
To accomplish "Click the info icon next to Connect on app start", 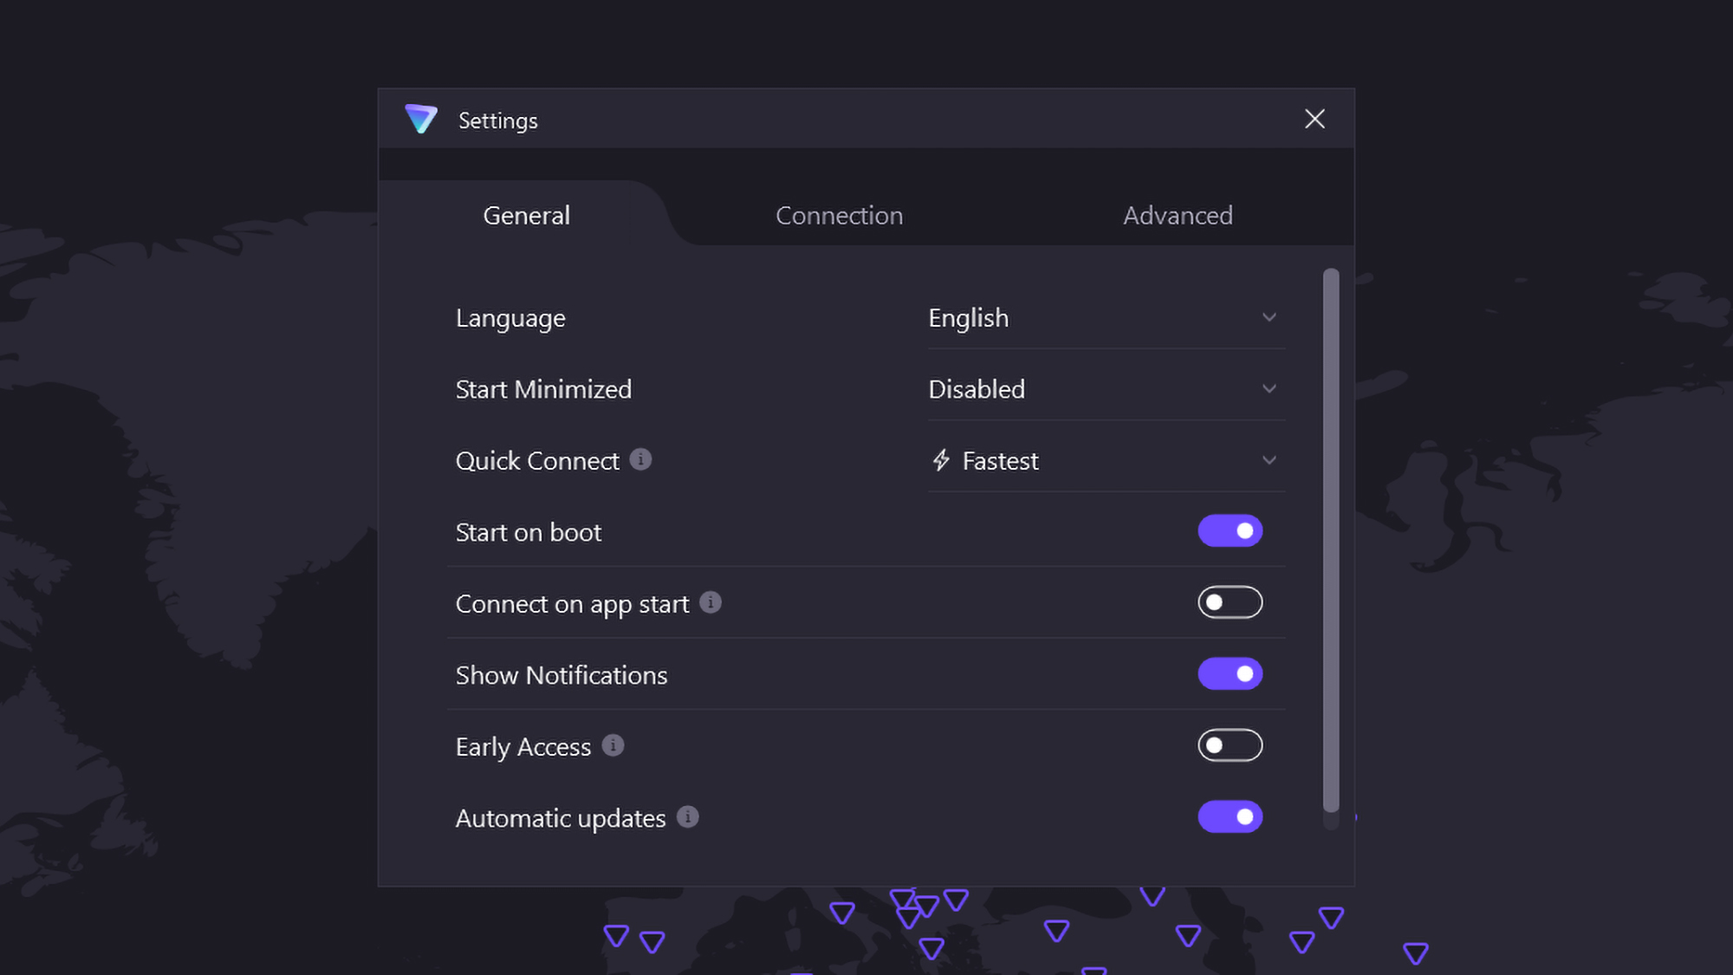I will (x=710, y=601).
